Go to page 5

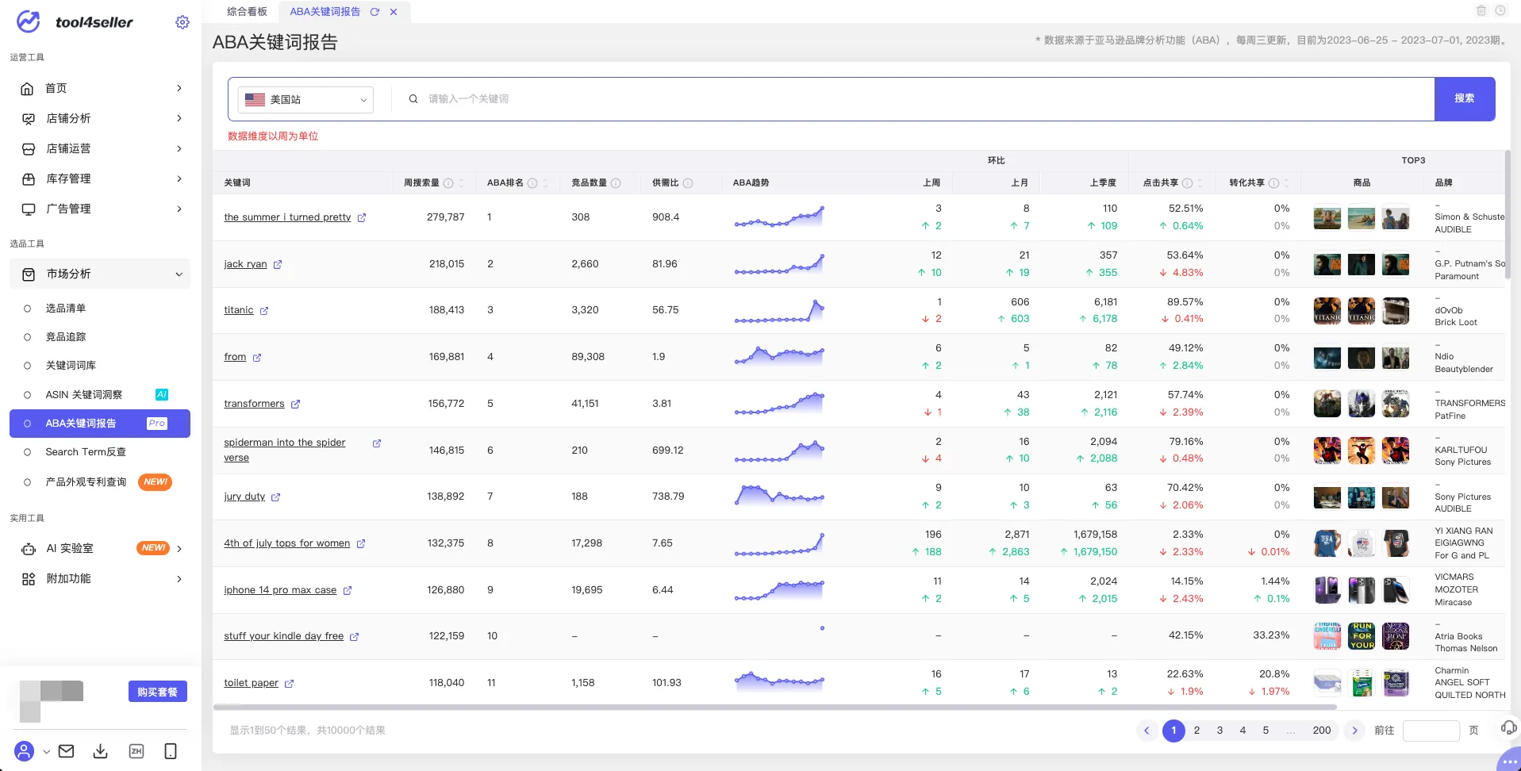pos(1266,731)
